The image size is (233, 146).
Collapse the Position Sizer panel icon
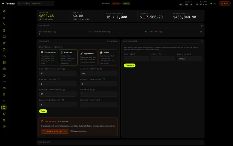[202, 41]
